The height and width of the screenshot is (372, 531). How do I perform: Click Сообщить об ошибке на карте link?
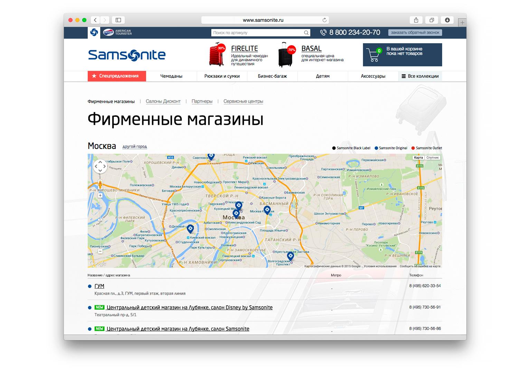[x=420, y=266]
